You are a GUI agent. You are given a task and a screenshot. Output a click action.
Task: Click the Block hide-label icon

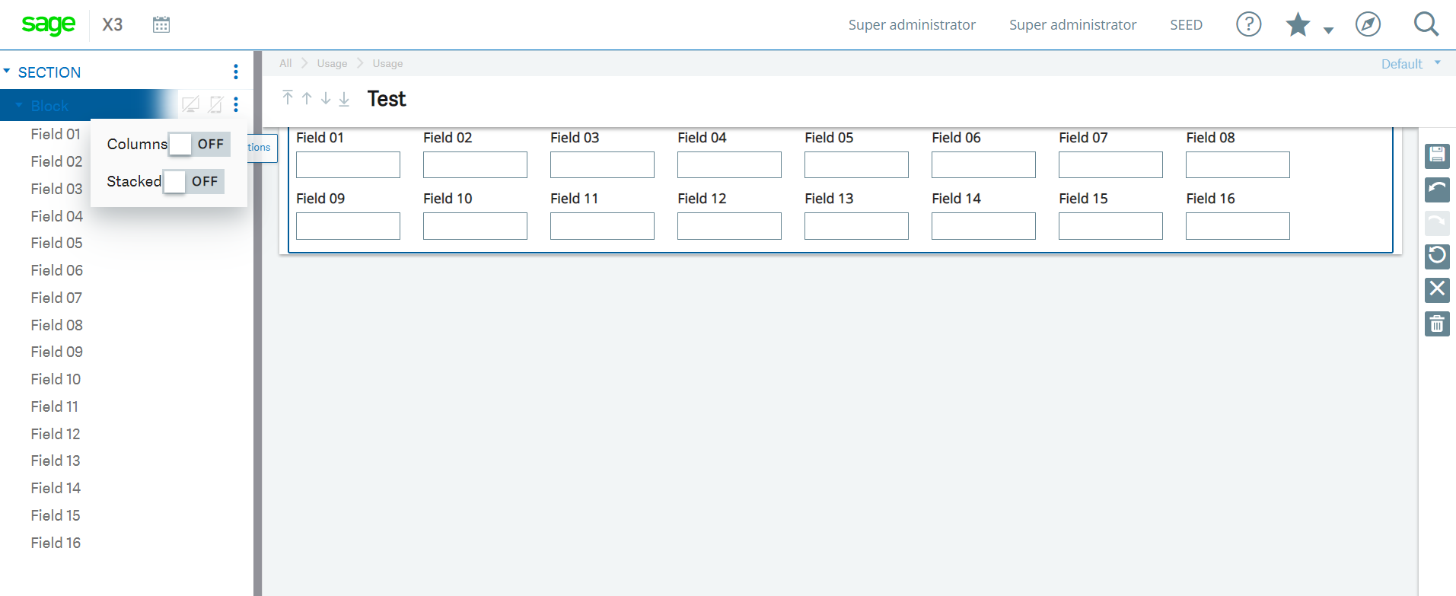tap(191, 104)
